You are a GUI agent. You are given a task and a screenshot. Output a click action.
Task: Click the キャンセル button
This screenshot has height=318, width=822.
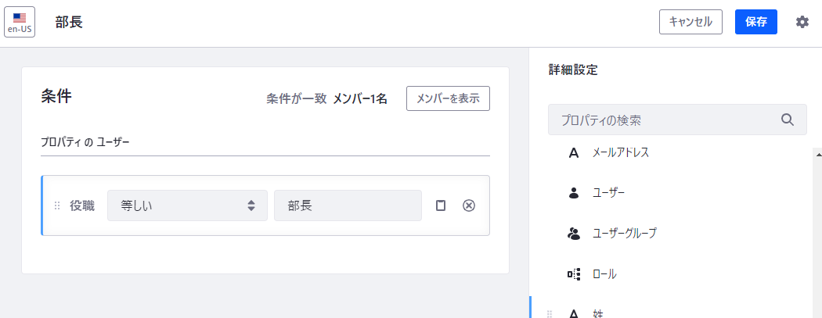click(690, 22)
